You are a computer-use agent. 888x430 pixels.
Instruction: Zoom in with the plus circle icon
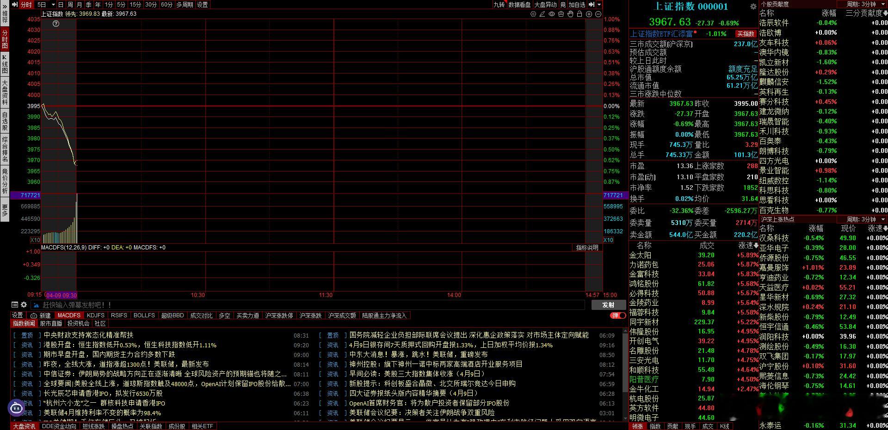(x=589, y=14)
